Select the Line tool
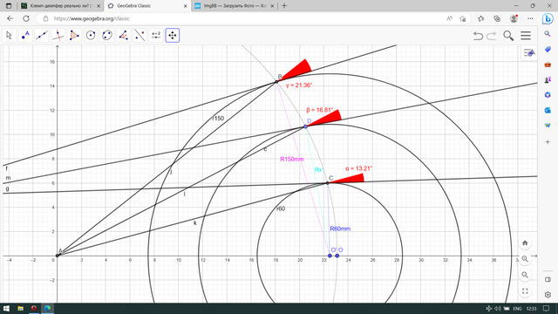This screenshot has height=314, width=558. tap(42, 35)
